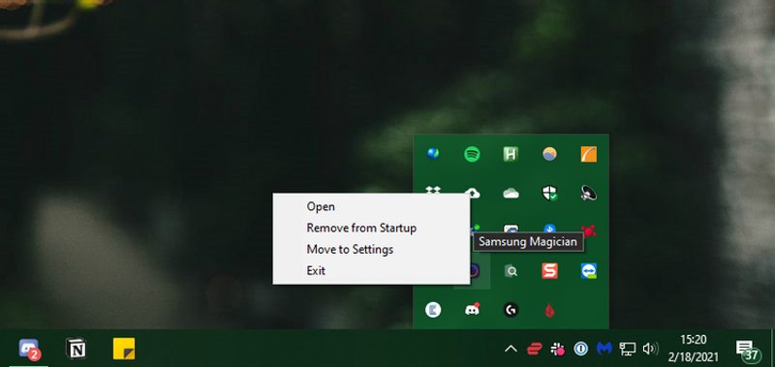The height and width of the screenshot is (367, 775).
Task: Click the Logitech G Hub tray icon
Action: (x=511, y=310)
